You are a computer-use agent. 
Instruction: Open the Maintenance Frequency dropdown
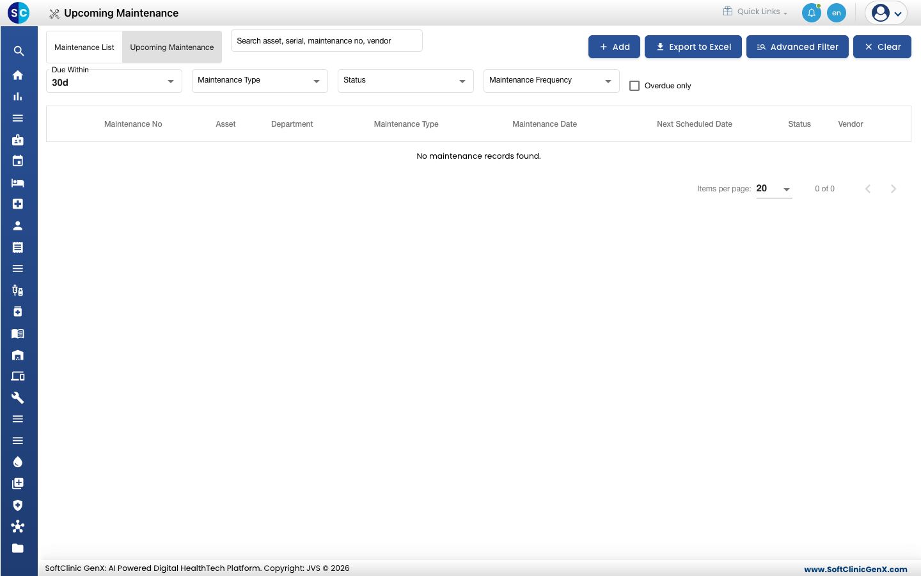[x=551, y=81]
